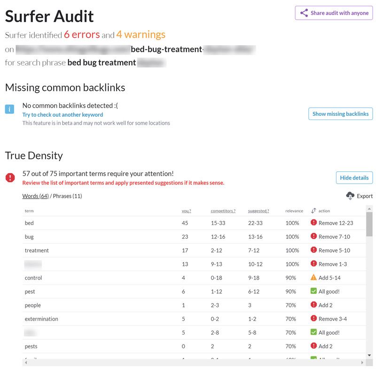Click the red error icon in people row
This screenshot has width=376, height=369.
click(x=313, y=305)
